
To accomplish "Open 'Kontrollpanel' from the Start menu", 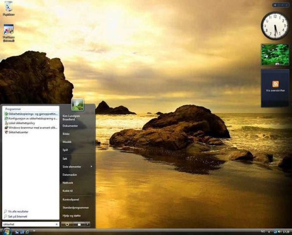I will pyautogui.click(x=71, y=200).
